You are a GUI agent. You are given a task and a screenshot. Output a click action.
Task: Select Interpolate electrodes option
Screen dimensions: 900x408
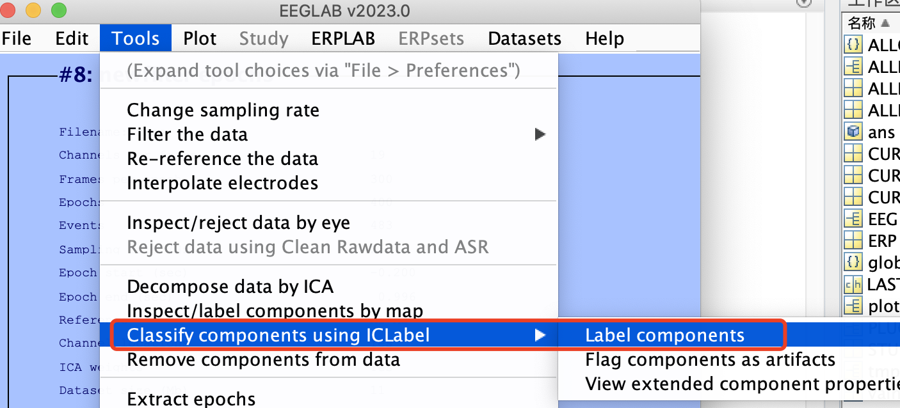[222, 183]
